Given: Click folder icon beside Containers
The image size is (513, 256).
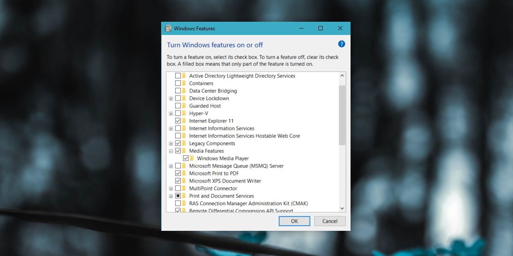Looking at the screenshot, I should coord(185,83).
